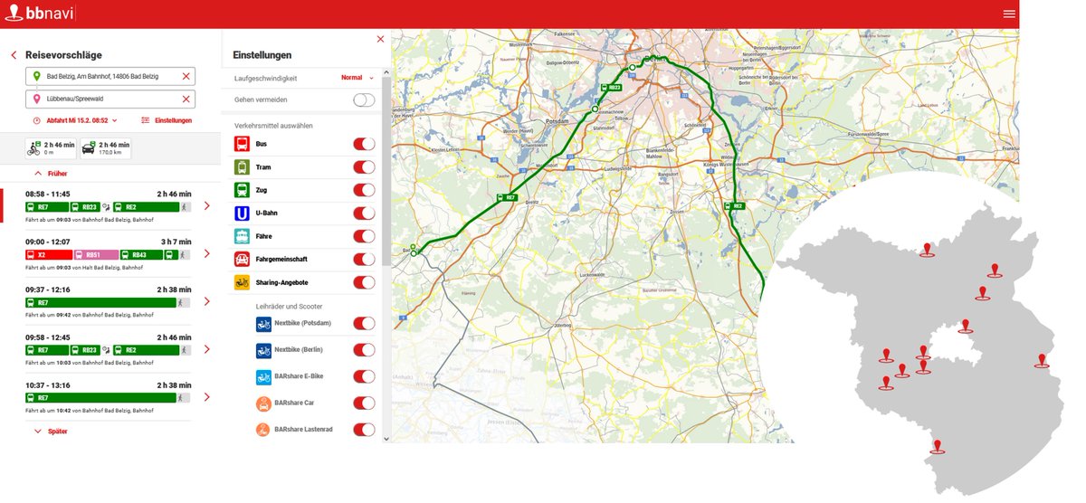Viewport: 1086px width, 503px height.
Task: Turn off BARshare E-Bike toggle
Action: [x=364, y=376]
